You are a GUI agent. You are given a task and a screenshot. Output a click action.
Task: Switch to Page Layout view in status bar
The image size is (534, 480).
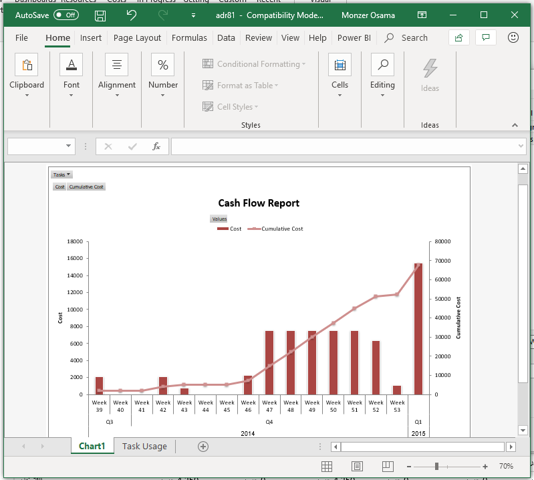pyautogui.click(x=358, y=466)
